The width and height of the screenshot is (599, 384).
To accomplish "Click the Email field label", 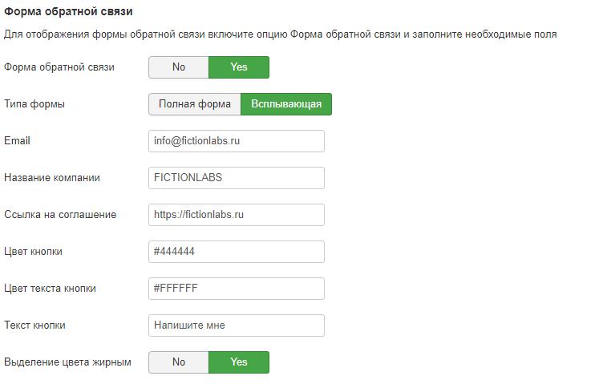I will tap(17, 141).
